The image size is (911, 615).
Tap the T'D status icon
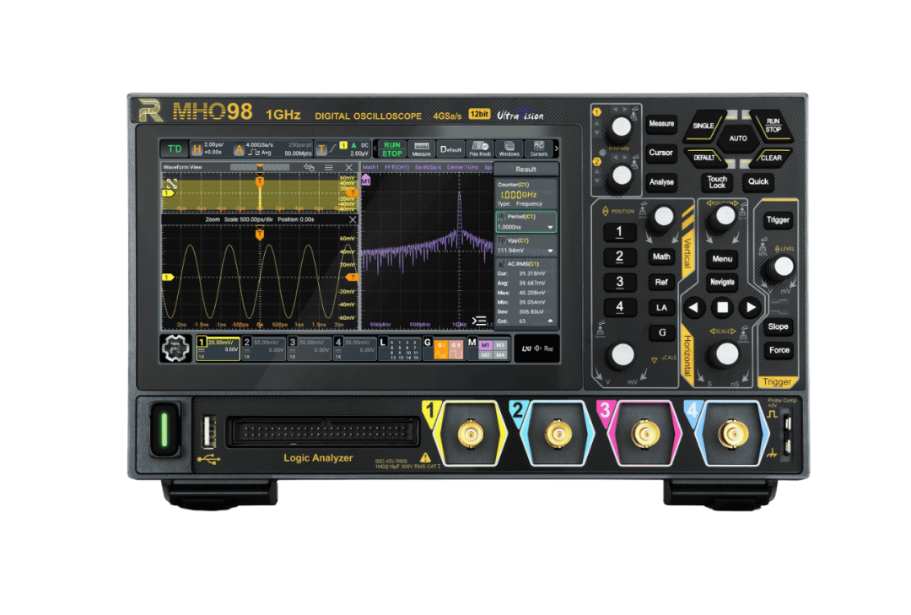[x=175, y=148]
